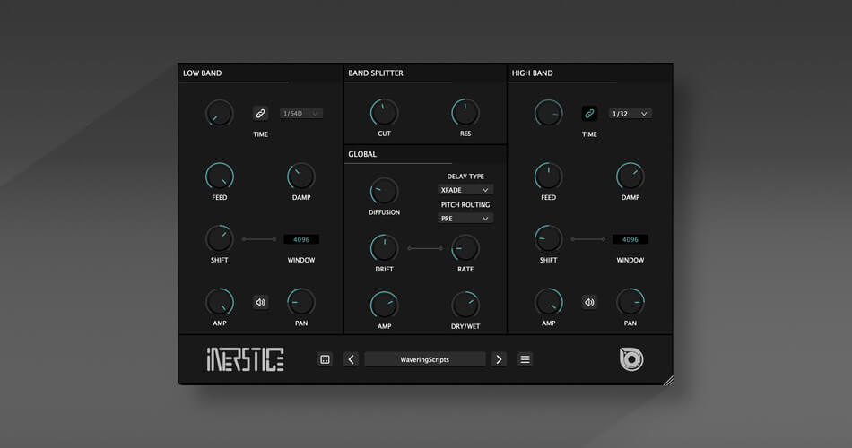Click the DELAY TYPE label

coord(465,177)
